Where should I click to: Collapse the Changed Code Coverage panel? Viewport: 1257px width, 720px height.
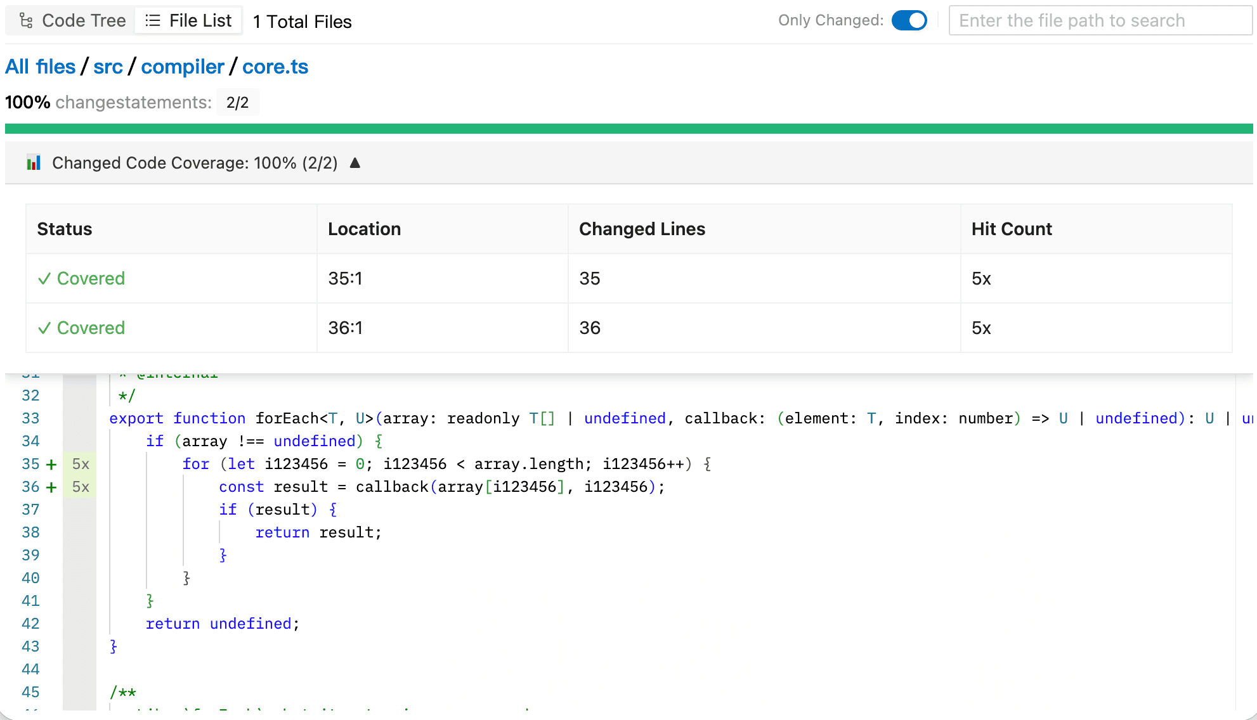(355, 163)
